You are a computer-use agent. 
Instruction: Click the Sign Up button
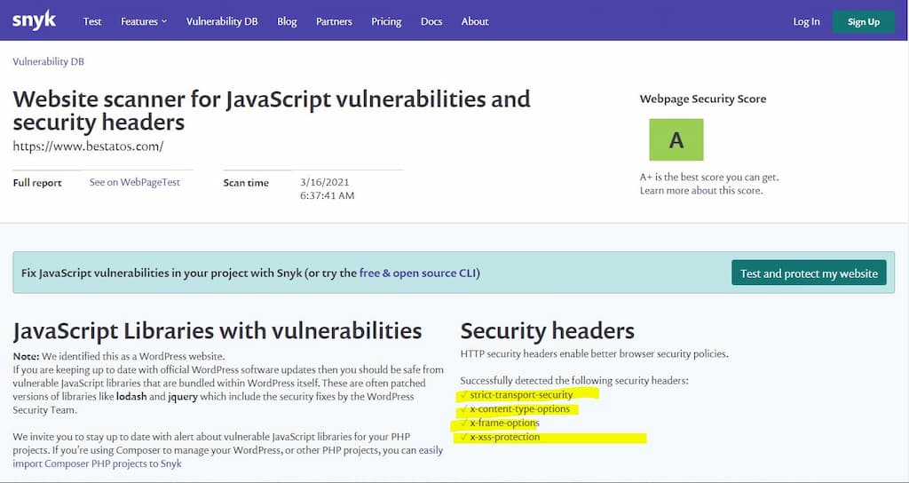point(864,22)
